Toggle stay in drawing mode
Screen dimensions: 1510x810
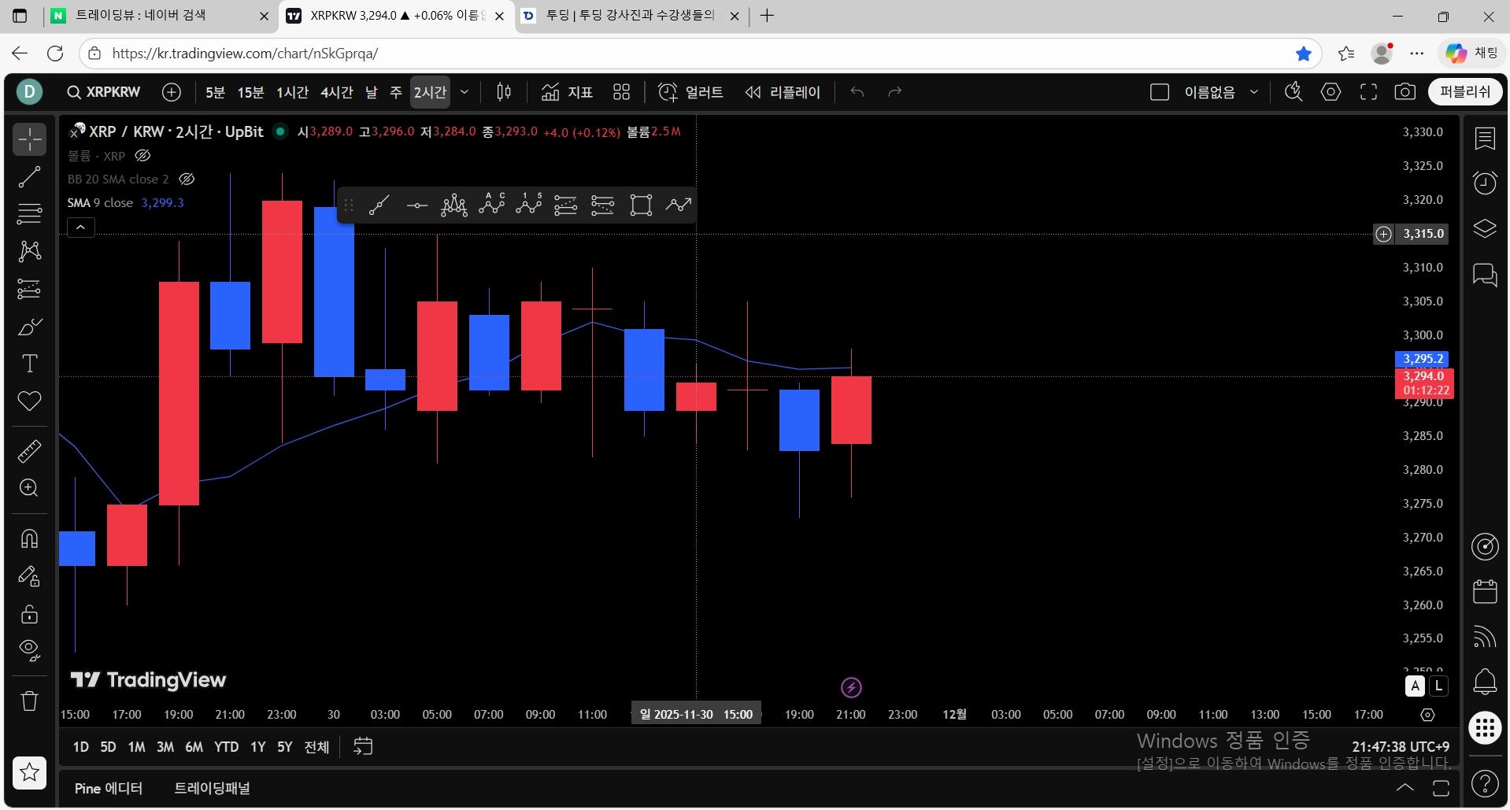click(30, 577)
